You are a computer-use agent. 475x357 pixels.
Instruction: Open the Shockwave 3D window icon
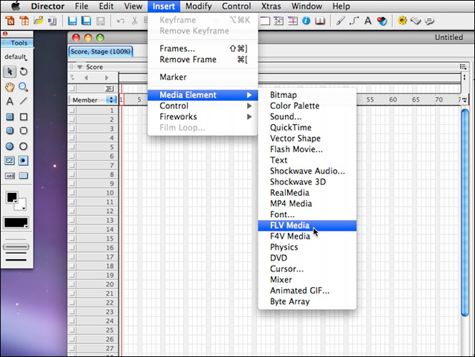pos(382,21)
